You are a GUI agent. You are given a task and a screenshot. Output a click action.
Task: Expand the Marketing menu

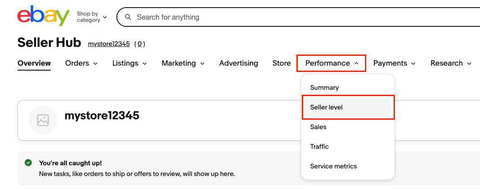pyautogui.click(x=183, y=63)
